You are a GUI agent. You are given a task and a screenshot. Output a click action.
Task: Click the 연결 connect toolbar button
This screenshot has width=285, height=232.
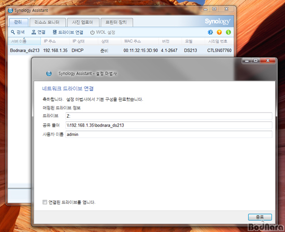pos(38,32)
